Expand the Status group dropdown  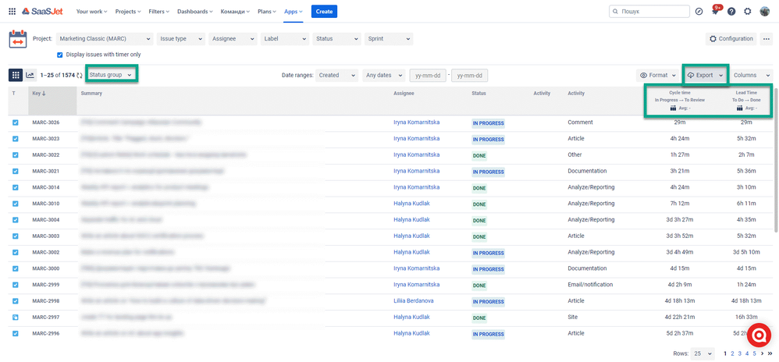pos(112,74)
